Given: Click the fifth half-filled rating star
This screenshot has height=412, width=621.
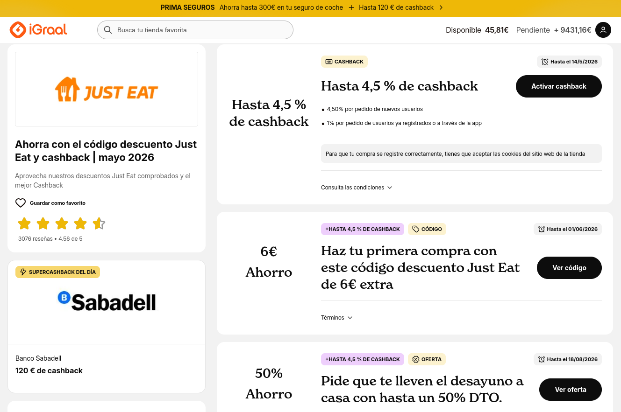Looking at the screenshot, I should click(x=99, y=223).
